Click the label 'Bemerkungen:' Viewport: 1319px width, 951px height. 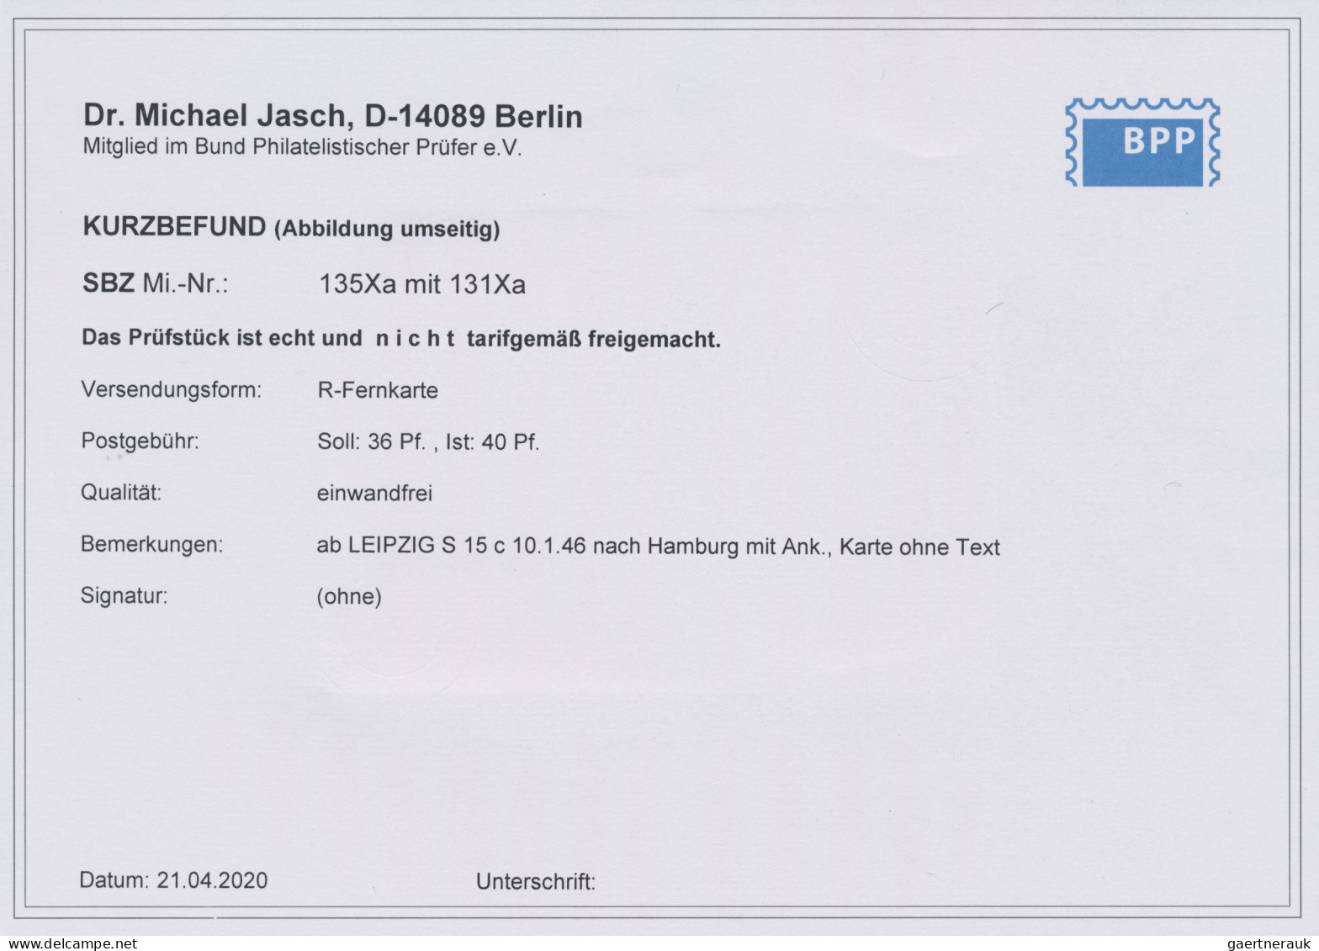click(x=151, y=545)
